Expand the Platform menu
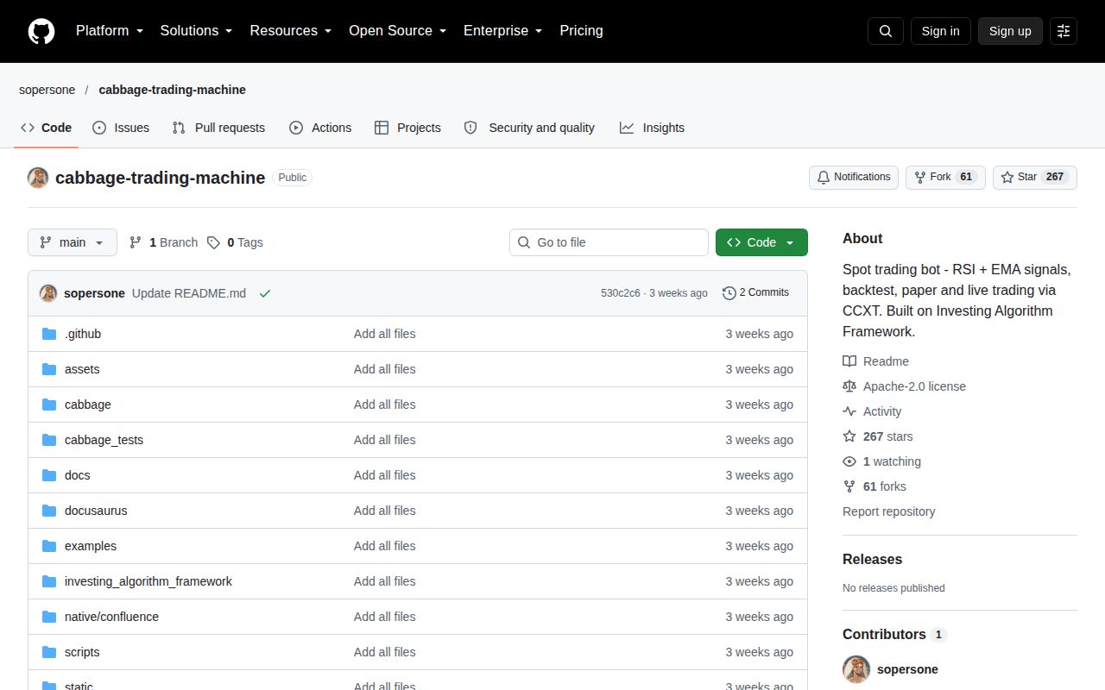This screenshot has height=690, width=1105. point(110,31)
